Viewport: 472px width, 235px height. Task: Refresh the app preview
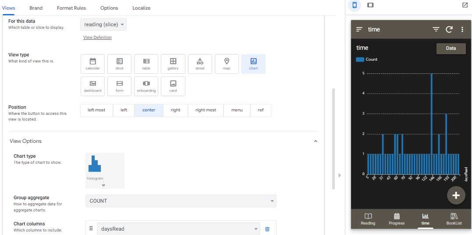(449, 29)
